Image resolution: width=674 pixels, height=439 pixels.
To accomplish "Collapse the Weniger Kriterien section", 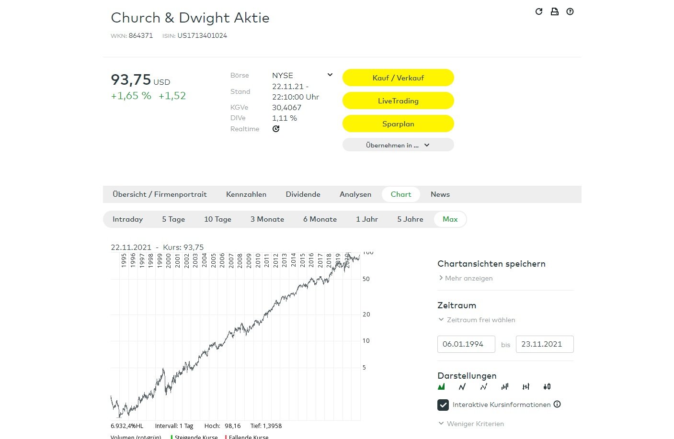I will point(471,424).
